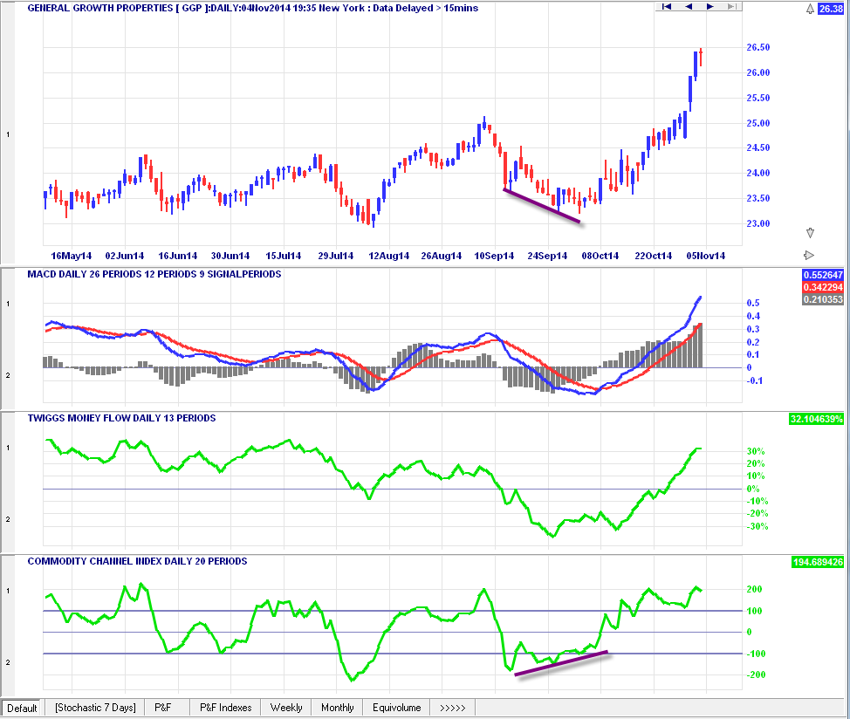Screen dimensions: 850x719
Task: Click the 16May14 date label
Action: pyautogui.click(x=71, y=256)
